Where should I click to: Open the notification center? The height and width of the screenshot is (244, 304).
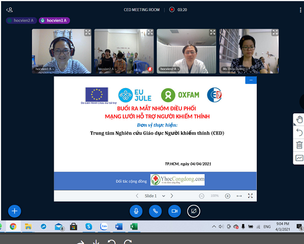click(299, 227)
